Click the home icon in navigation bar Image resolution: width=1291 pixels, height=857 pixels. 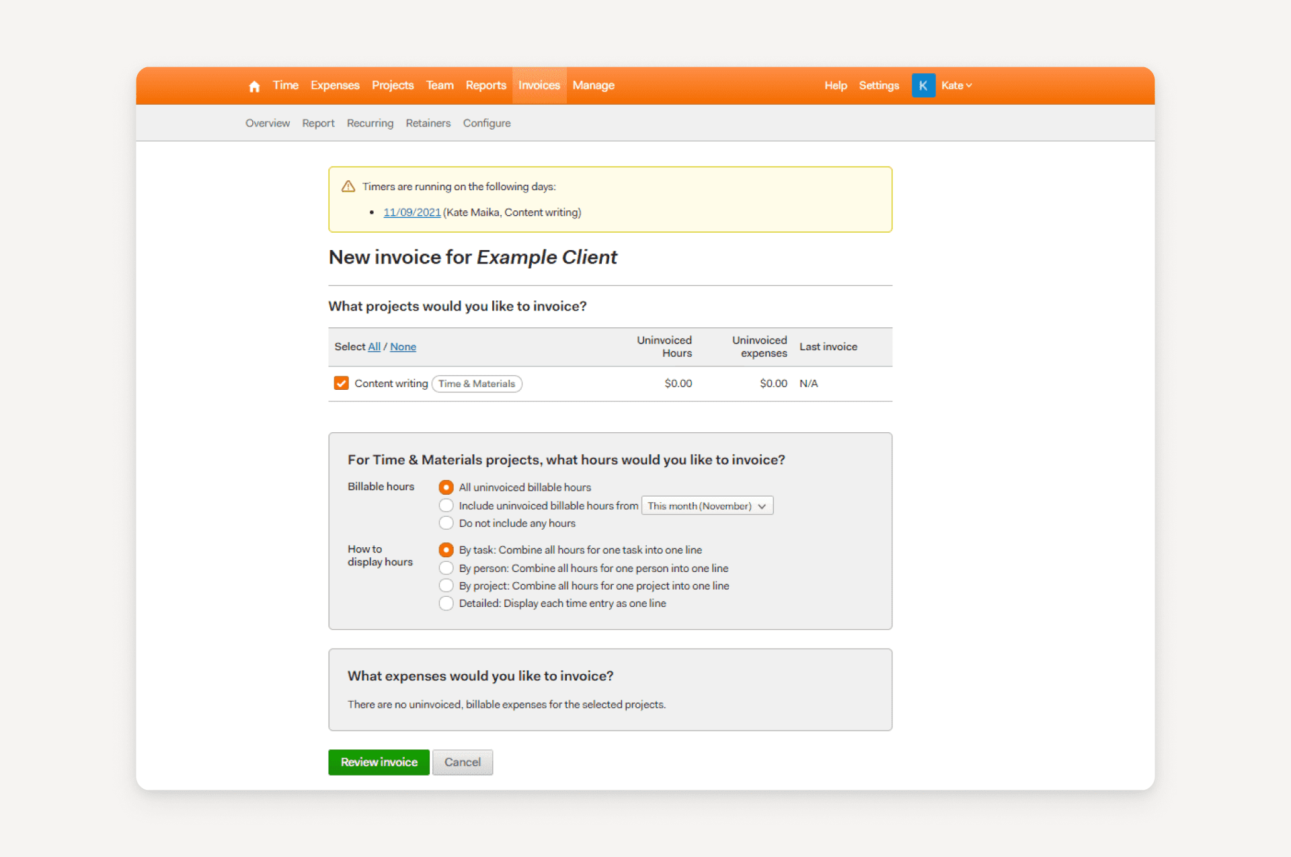[254, 86]
